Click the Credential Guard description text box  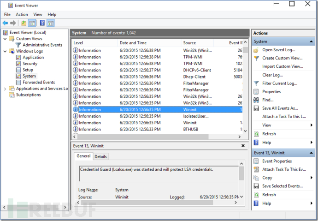click(x=159, y=173)
